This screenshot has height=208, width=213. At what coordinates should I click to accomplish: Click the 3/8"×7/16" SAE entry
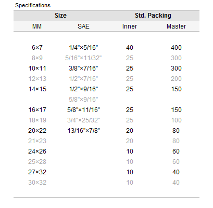click(83, 68)
